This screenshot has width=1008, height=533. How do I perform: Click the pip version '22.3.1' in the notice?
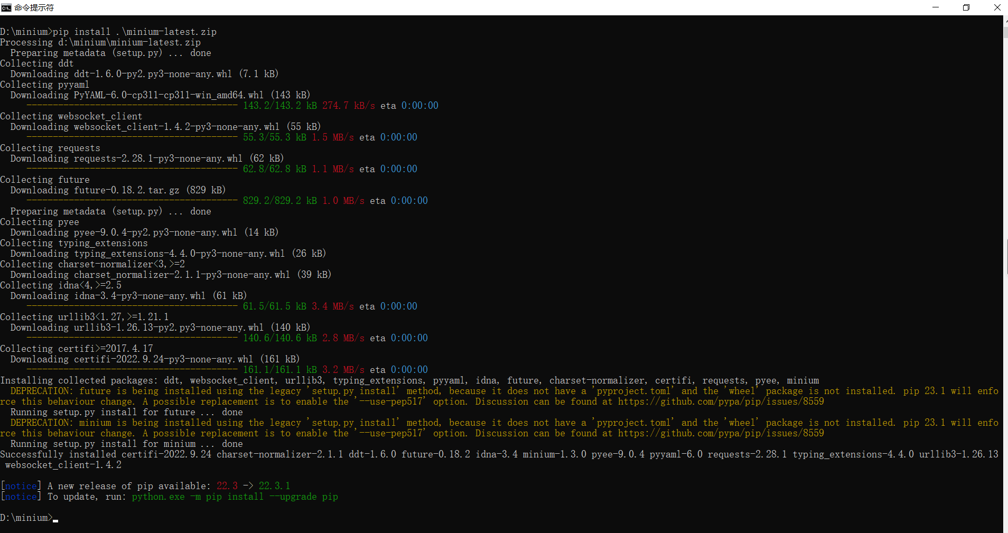275,486
